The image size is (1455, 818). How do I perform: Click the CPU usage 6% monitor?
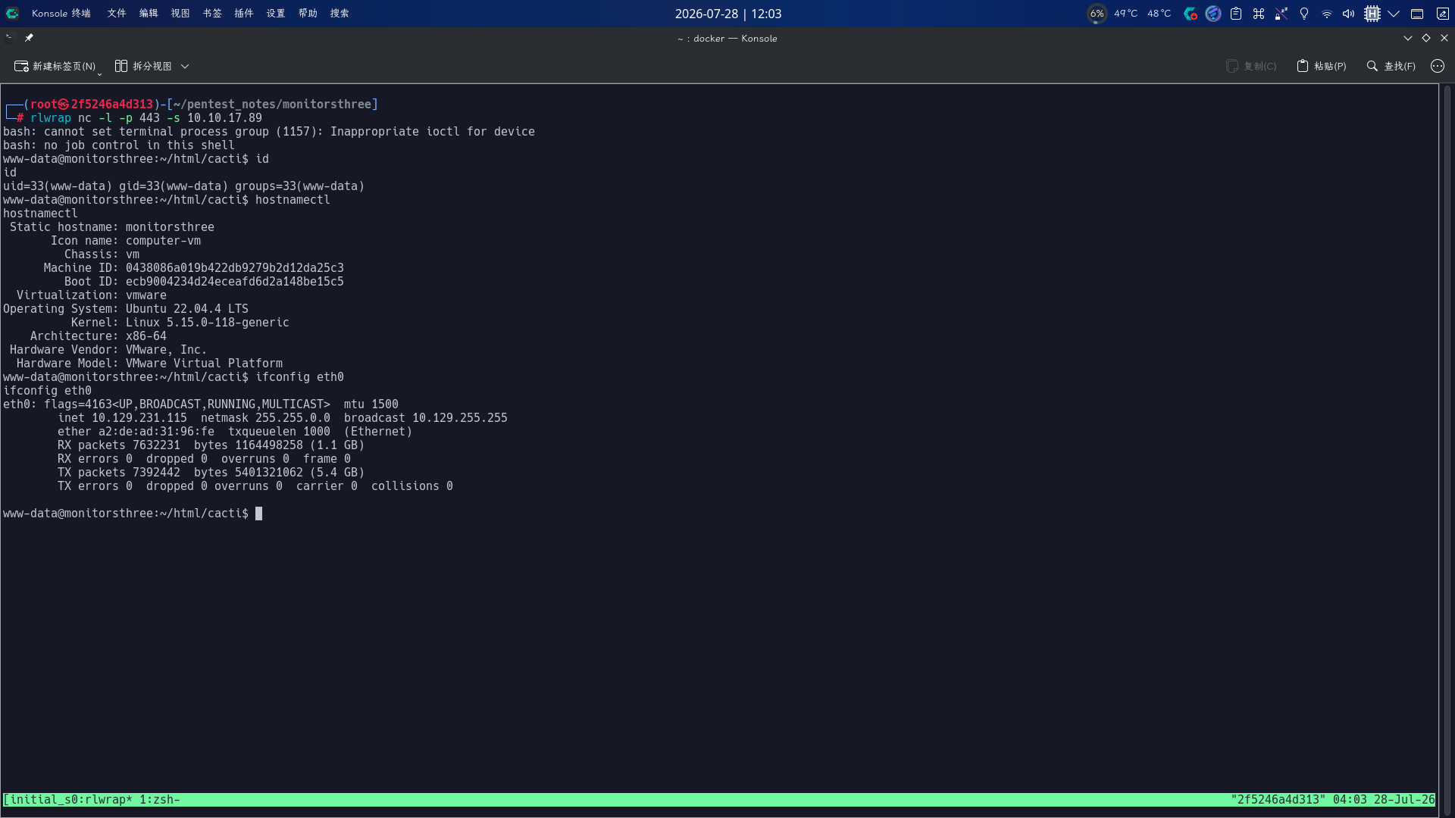[x=1097, y=14]
